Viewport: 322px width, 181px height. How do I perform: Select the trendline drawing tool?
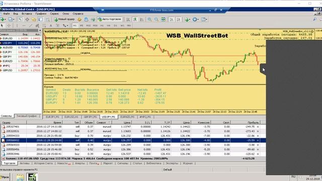(31, 26)
